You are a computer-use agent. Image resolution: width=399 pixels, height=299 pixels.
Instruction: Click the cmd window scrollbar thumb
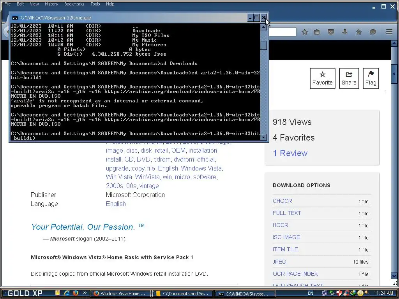pyautogui.click(x=264, y=45)
